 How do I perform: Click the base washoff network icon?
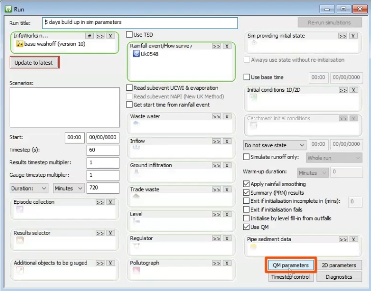click(19, 44)
